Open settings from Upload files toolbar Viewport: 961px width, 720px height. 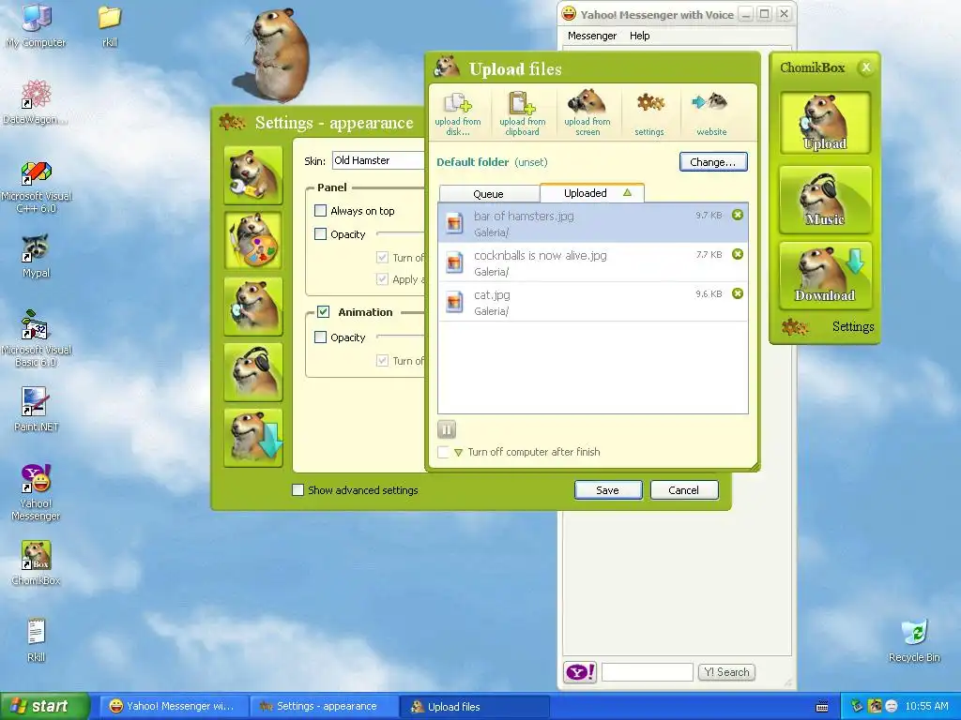pos(649,113)
